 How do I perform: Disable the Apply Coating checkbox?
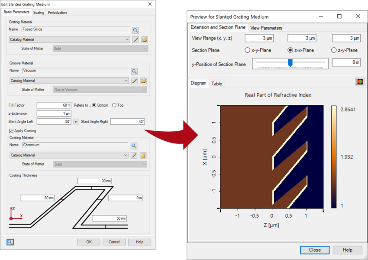point(11,131)
